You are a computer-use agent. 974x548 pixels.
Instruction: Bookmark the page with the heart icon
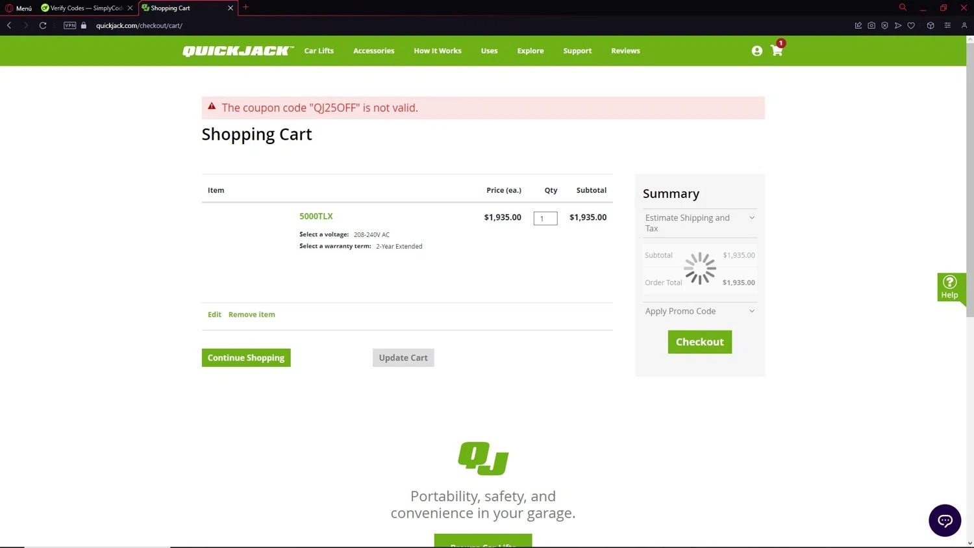pos(911,25)
